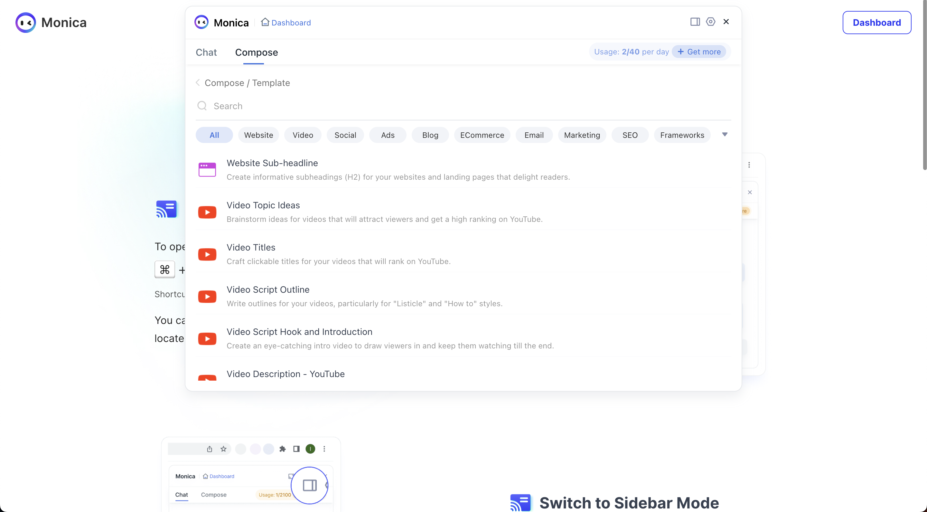
Task: Click the Dashboard button at top right
Action: 876,22
